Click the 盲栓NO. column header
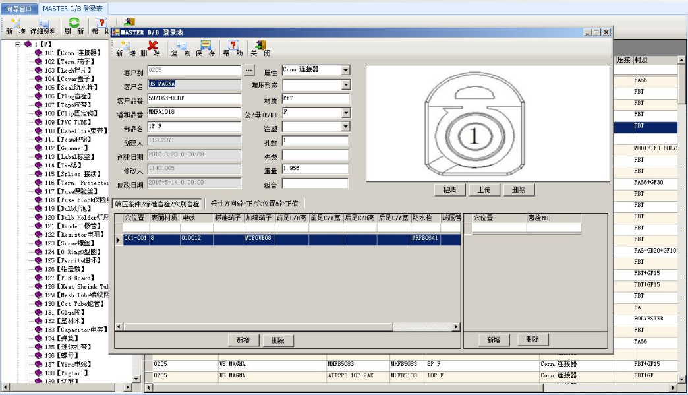 point(554,218)
